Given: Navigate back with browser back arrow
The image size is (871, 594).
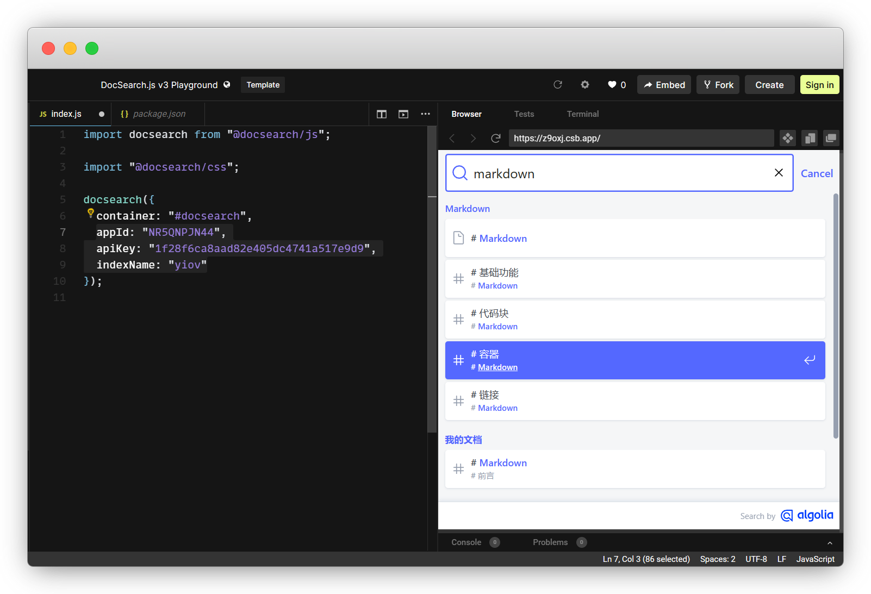Looking at the screenshot, I should click(452, 138).
